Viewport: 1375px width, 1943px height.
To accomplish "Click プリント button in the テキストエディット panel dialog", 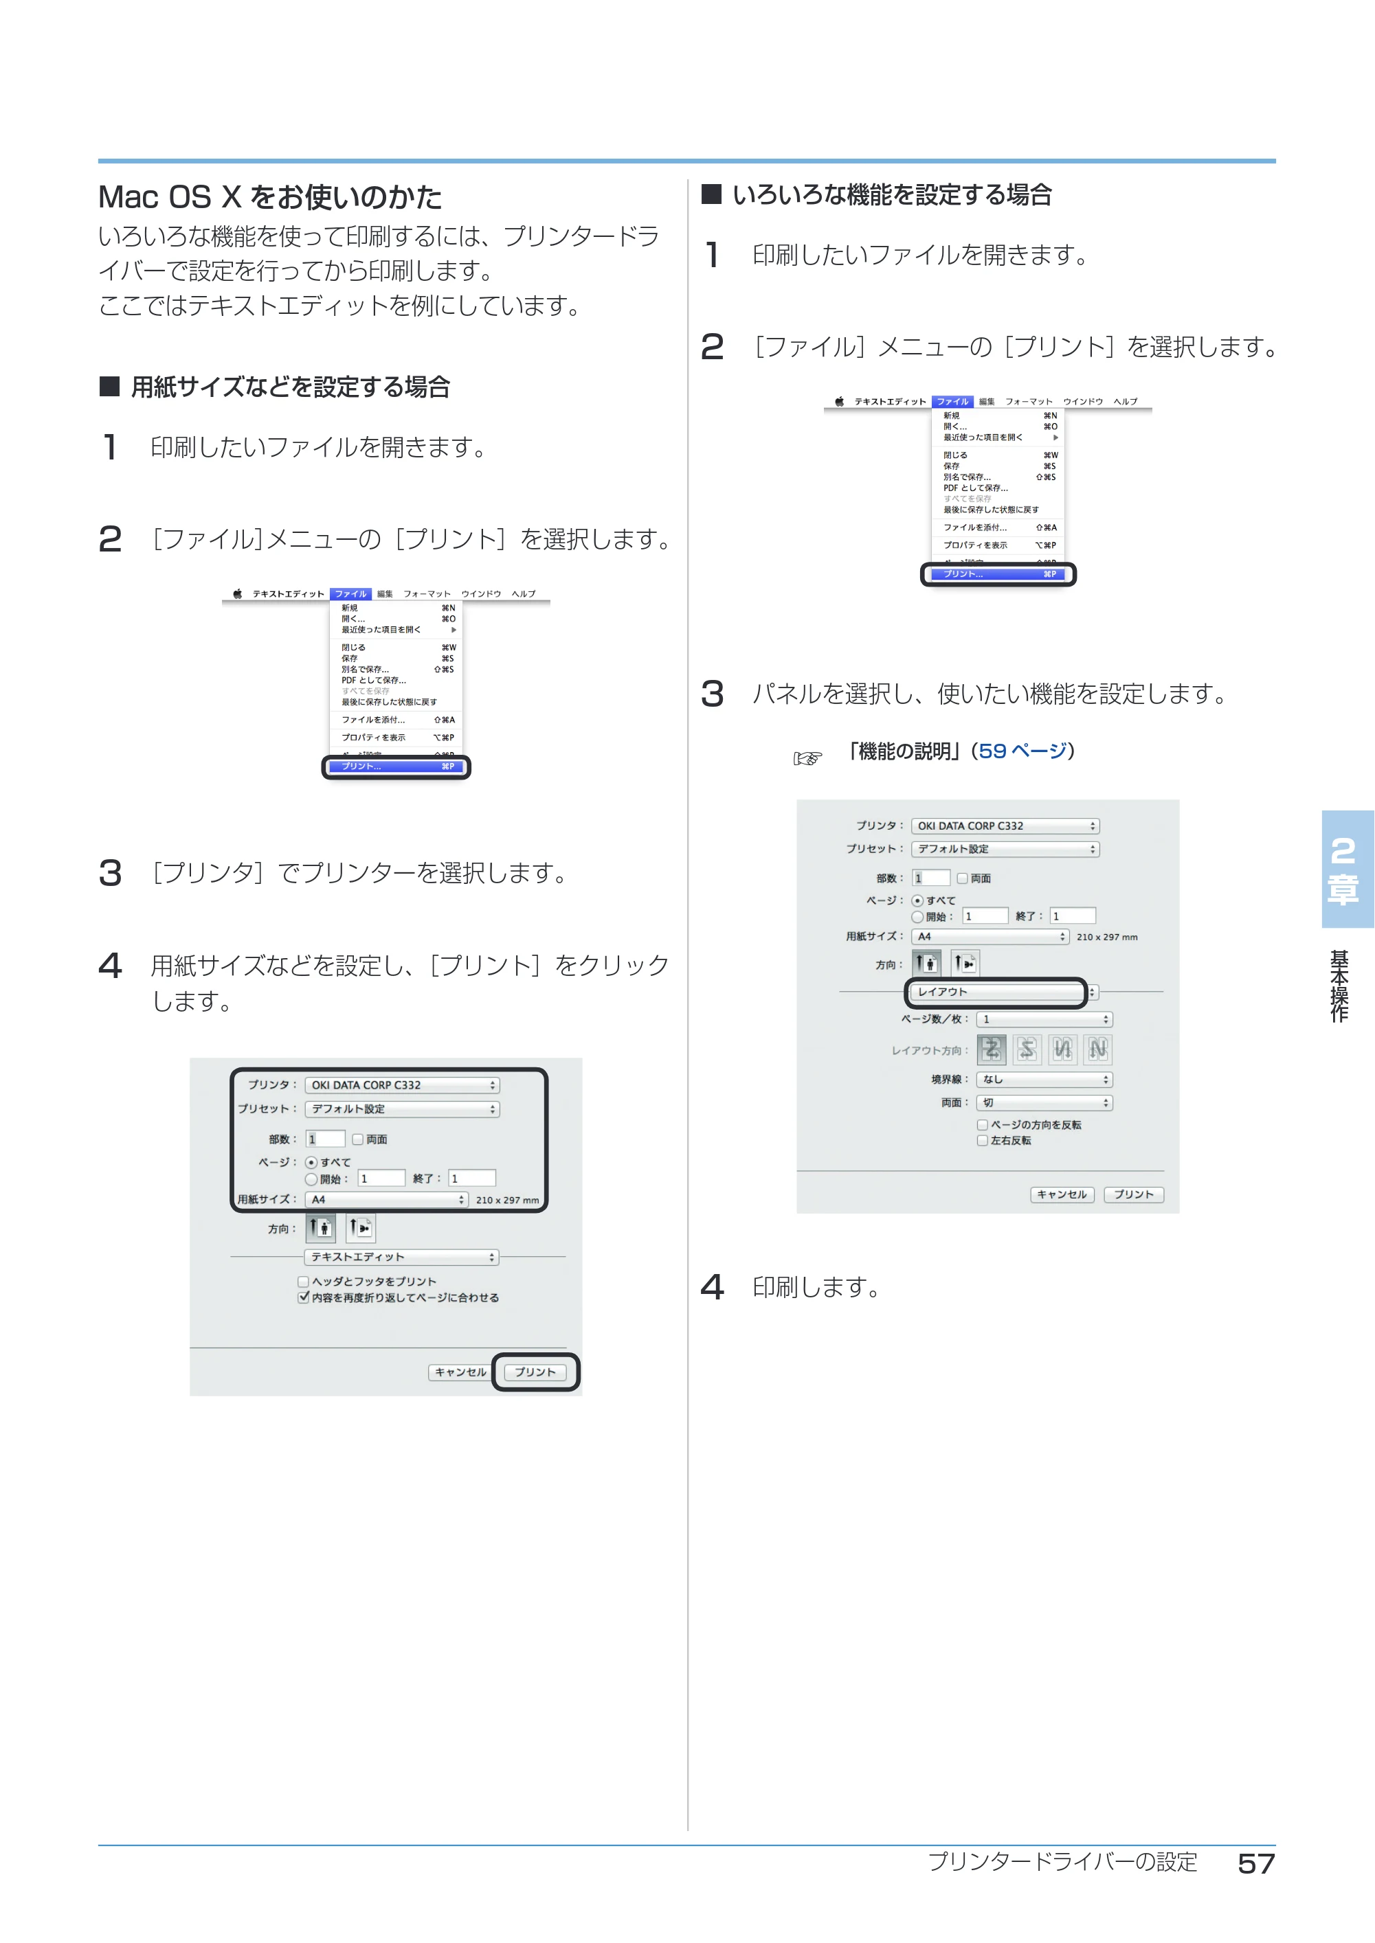I will pos(535,1373).
